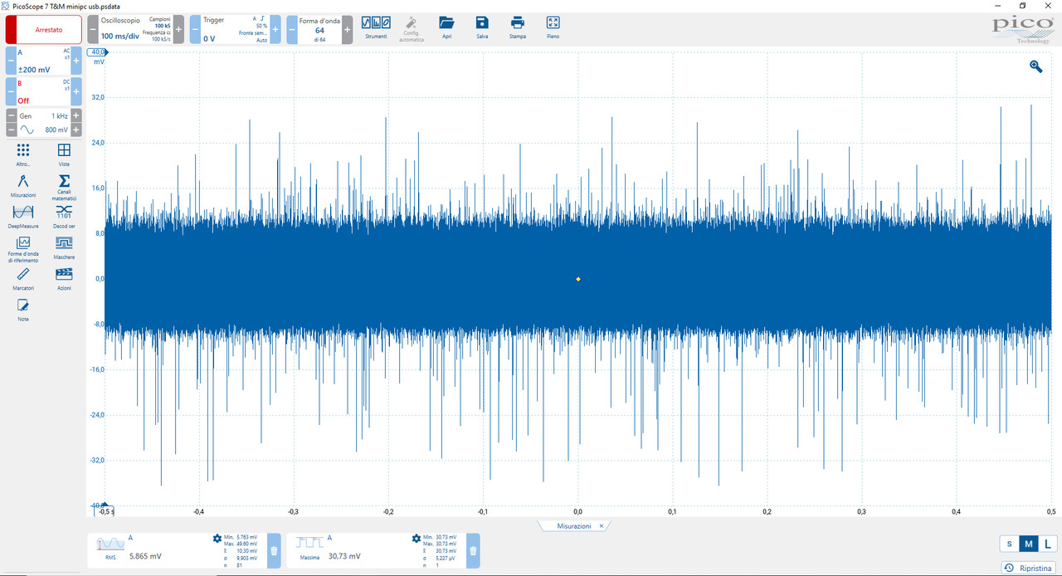Open the Oscilloscopio 100 ms/div settings

pos(135,29)
